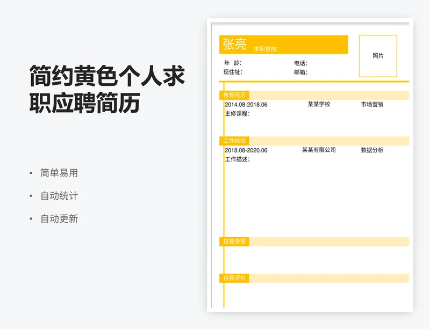This screenshot has width=430, height=329.
Task: Select the 自我评价 section header
Action: tap(234, 278)
